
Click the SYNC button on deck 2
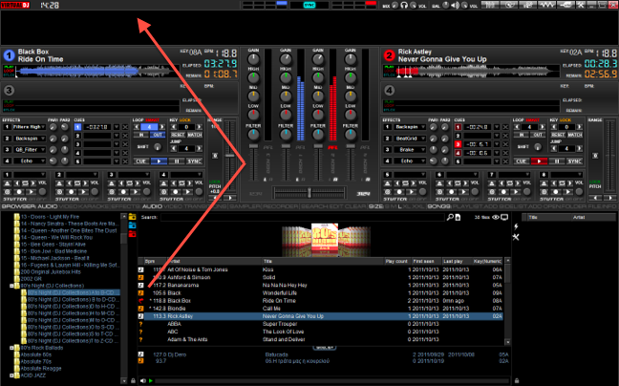(575, 161)
